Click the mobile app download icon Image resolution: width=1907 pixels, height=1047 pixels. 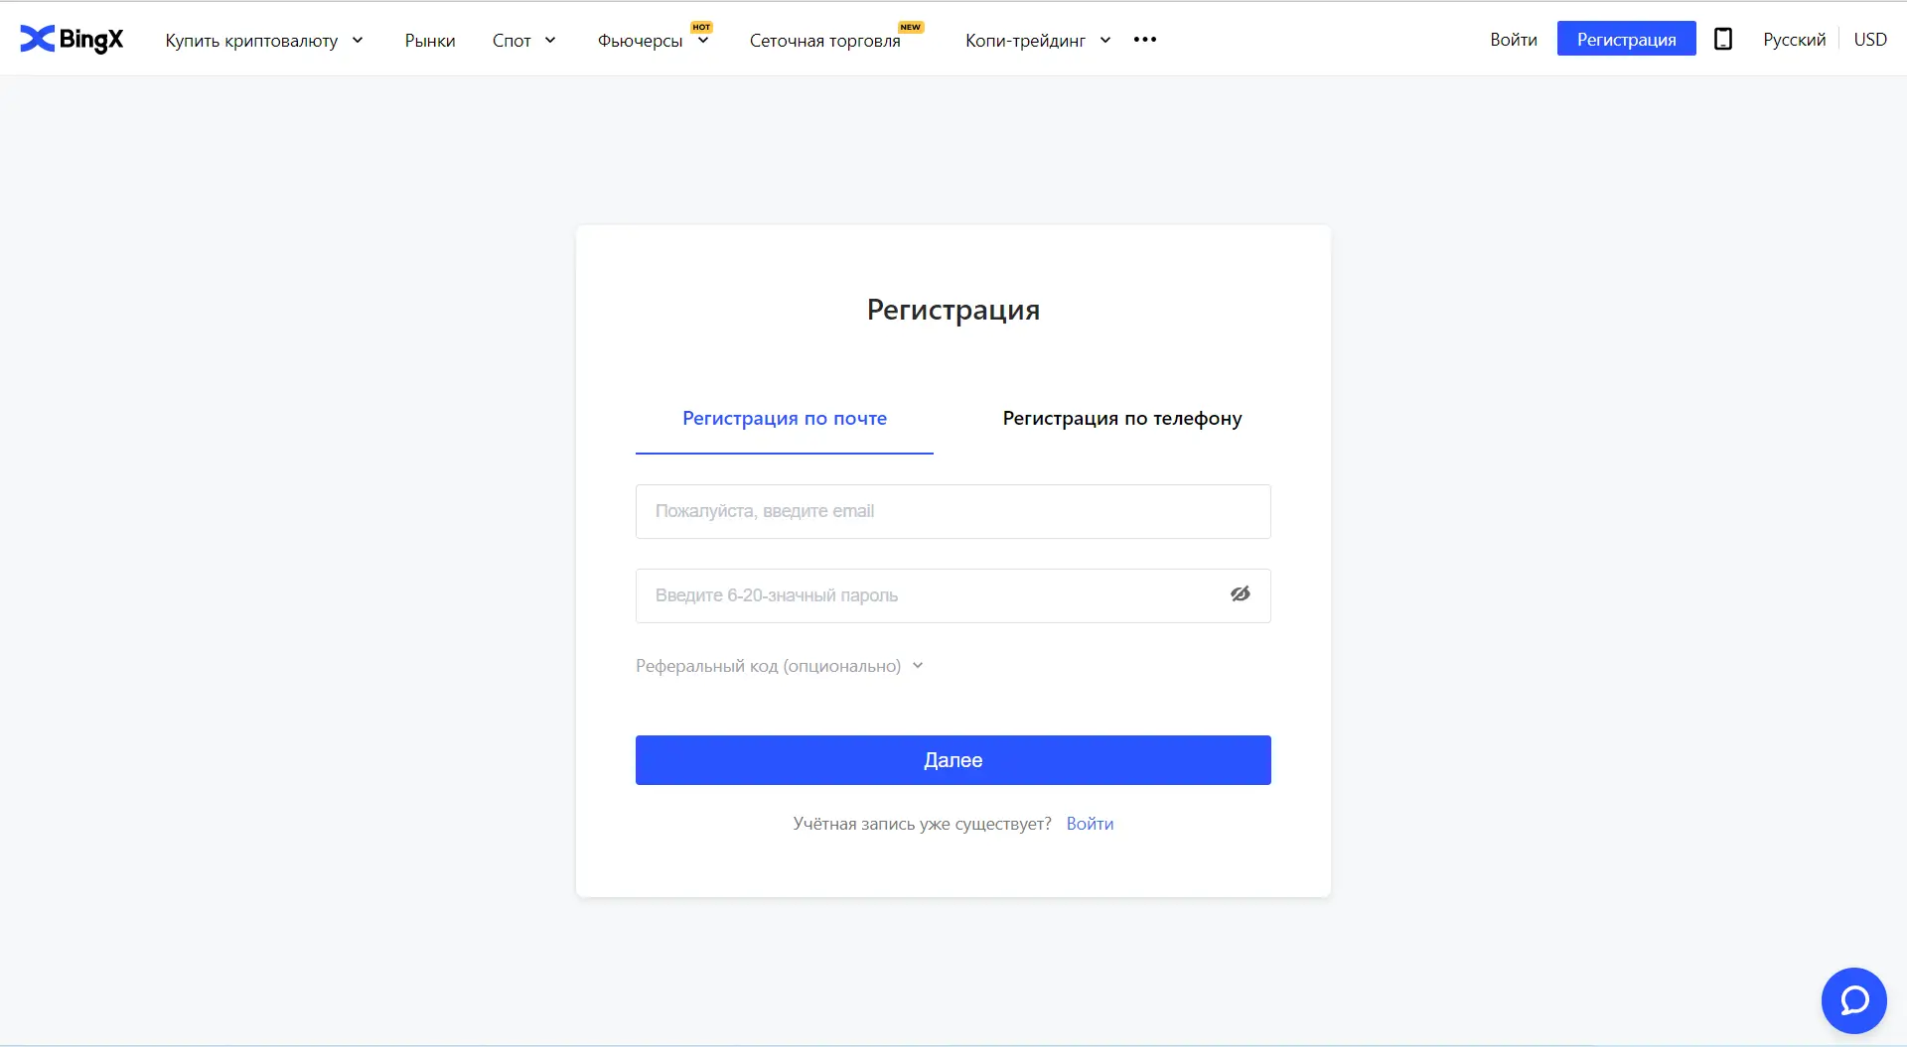(1723, 39)
